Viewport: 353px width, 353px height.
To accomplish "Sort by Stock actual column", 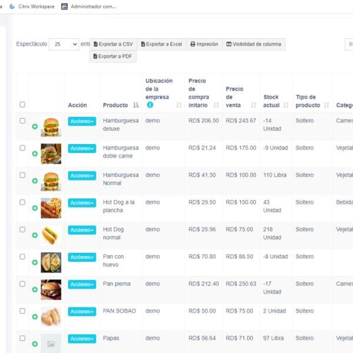I will [286, 105].
